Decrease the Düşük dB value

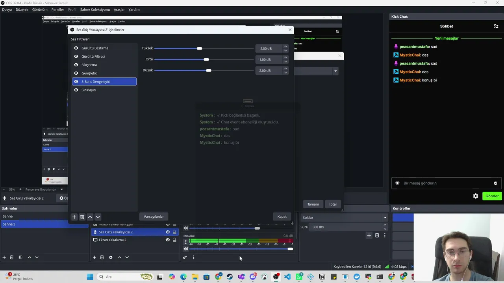(x=285, y=72)
